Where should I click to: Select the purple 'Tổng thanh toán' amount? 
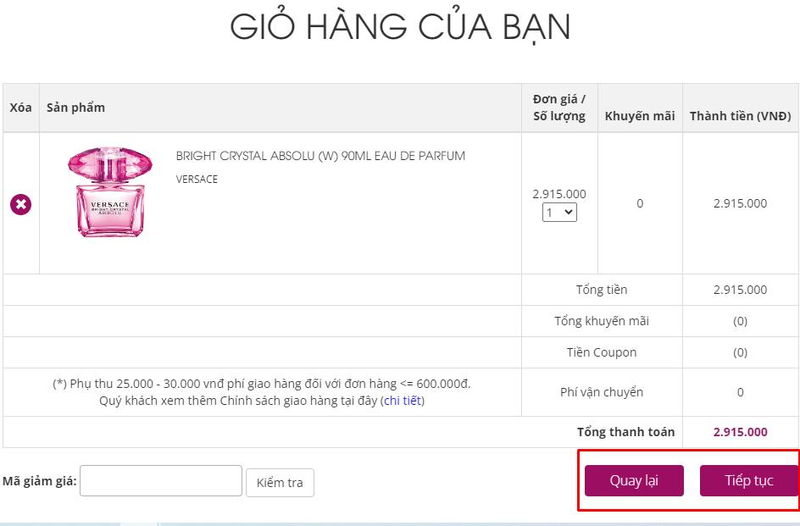click(741, 432)
